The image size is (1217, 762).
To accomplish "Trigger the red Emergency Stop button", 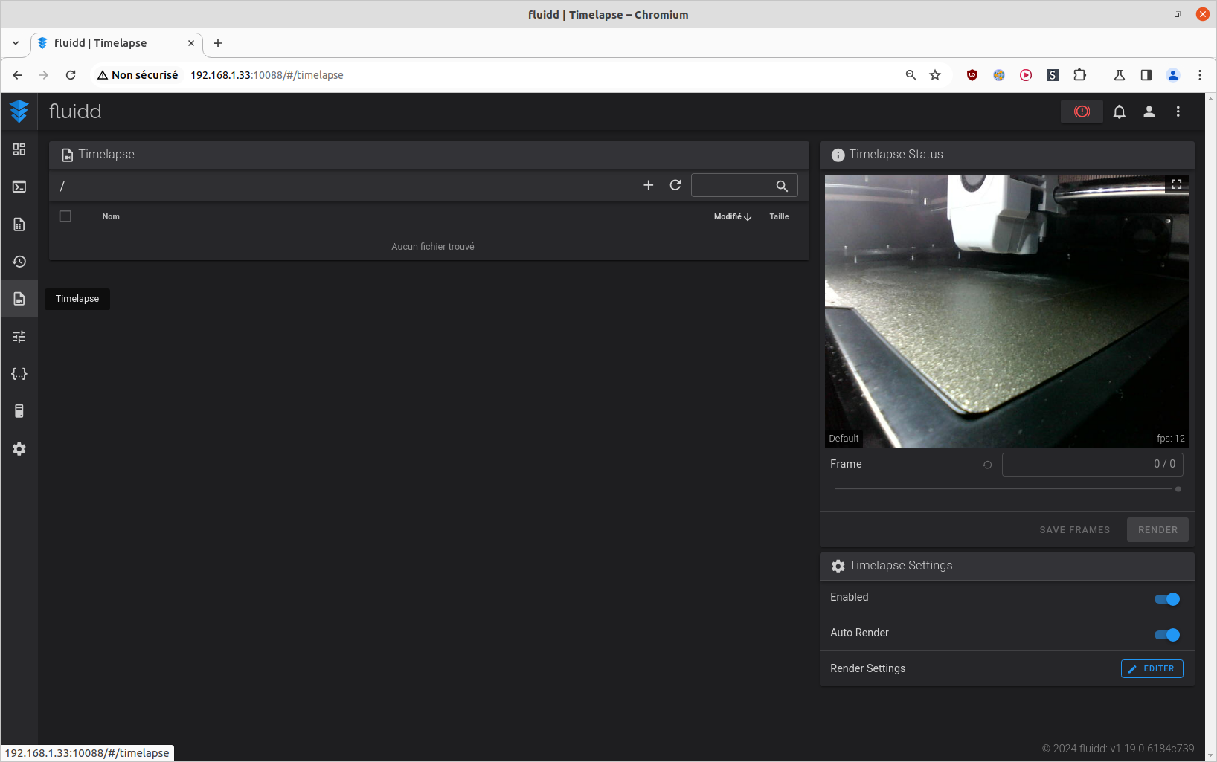I will [x=1082, y=112].
